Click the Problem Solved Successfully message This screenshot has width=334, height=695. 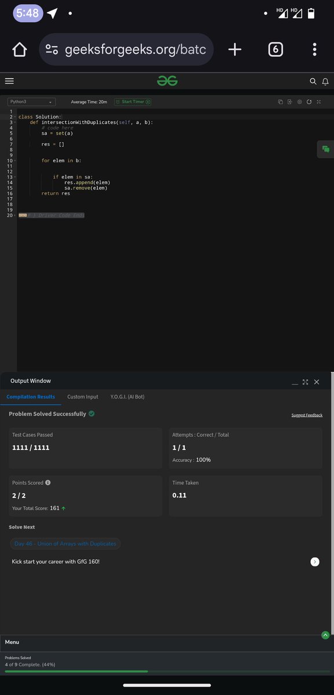[x=47, y=414]
